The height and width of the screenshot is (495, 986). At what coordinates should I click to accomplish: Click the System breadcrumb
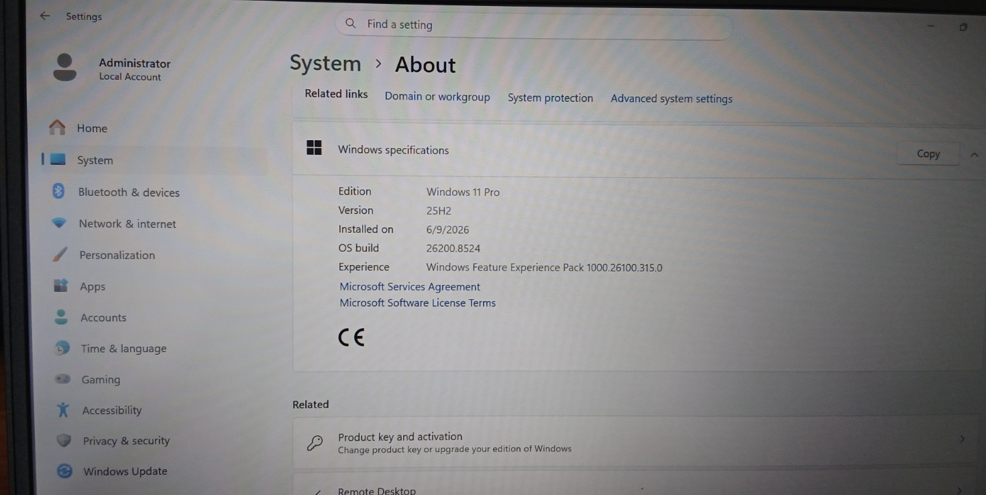coord(325,63)
